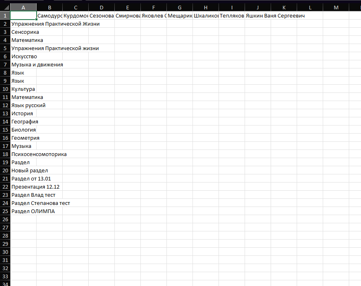Click cell 'География'
Screen dimensions: 361x286
point(25,121)
